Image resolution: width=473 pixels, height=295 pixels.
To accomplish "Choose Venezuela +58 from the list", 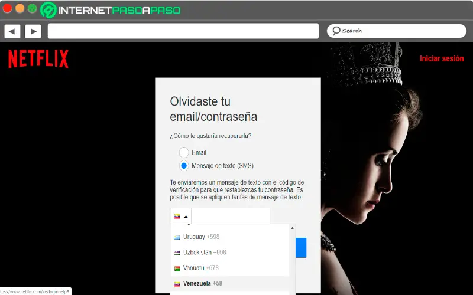I will pos(230,284).
